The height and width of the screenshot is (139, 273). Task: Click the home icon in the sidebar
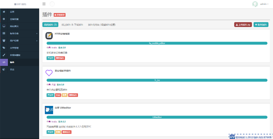pos(4,12)
